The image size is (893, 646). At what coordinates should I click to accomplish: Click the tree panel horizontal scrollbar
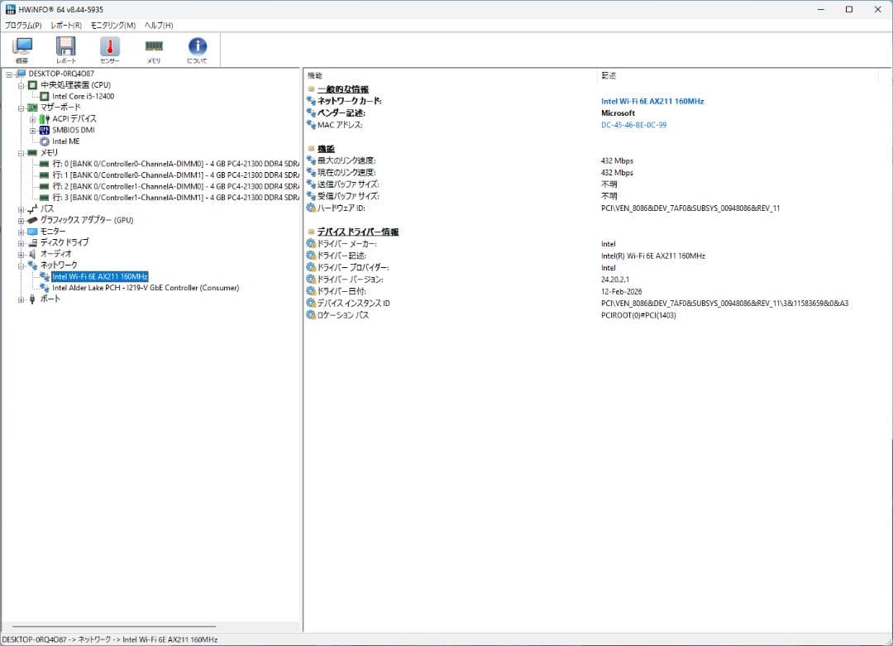click(114, 627)
